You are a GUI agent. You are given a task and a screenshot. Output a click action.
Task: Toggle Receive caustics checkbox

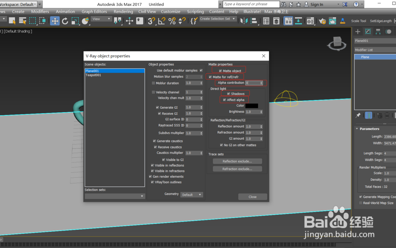point(155,147)
